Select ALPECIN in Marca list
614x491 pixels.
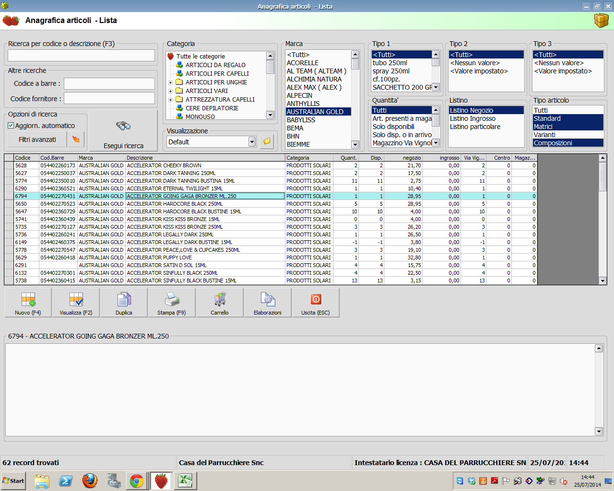click(299, 95)
